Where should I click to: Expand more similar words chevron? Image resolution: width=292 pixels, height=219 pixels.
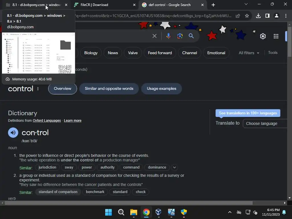click(x=175, y=167)
